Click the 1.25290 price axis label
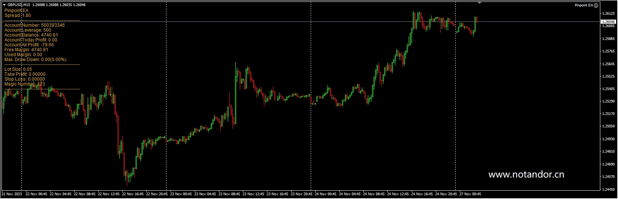Screen dimensions: 618x199 (608, 101)
